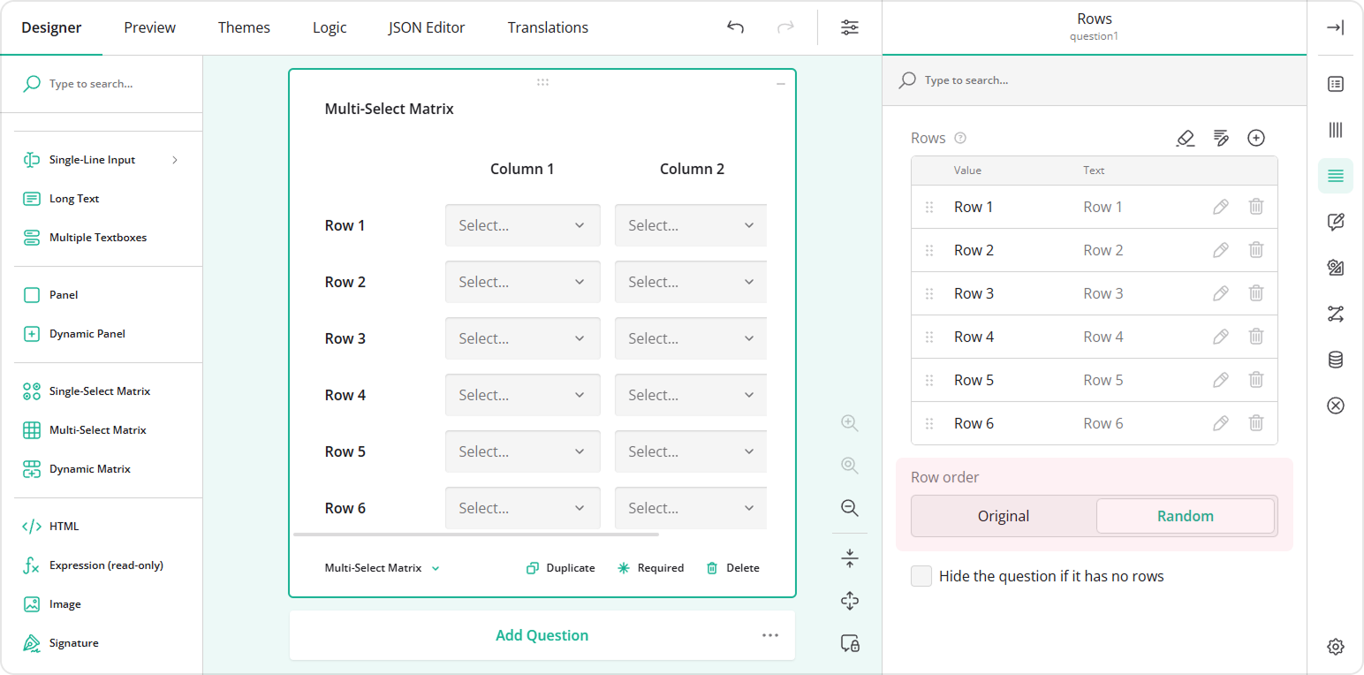
Task: Delete Row 3 using its trash icon
Action: tap(1256, 292)
